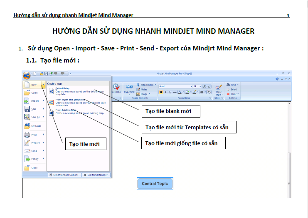Click the Hyperlink chain icon
308x218 pixels.
(x=129, y=87)
